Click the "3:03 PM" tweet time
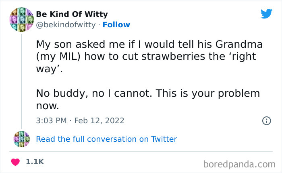 pyautogui.click(x=52, y=120)
